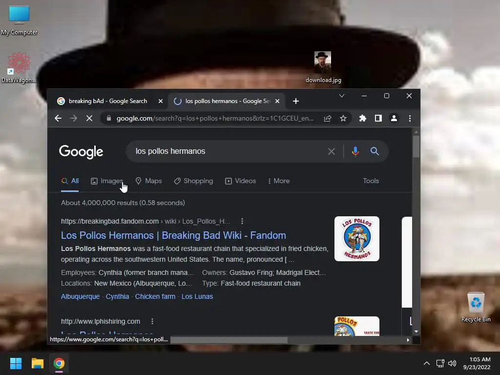Click the scrollbar's up arrow
The width and height of the screenshot is (500, 375).
[416, 132]
